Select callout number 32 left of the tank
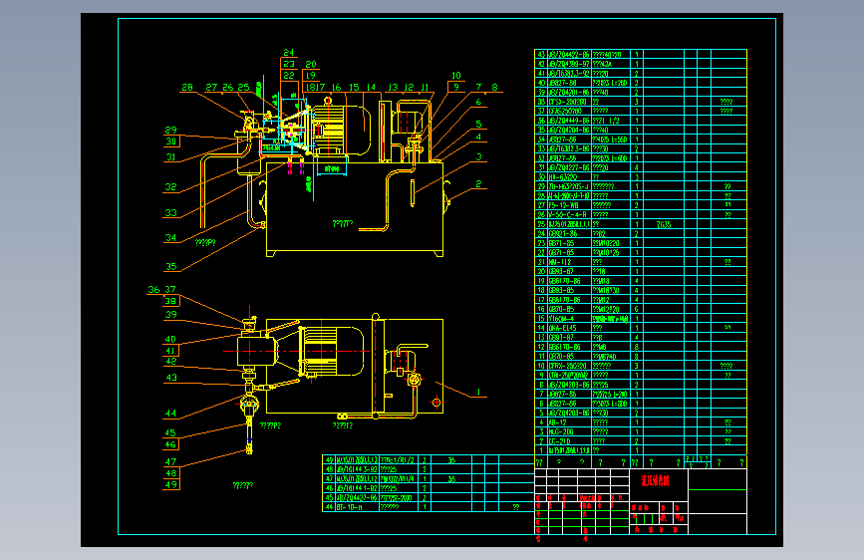864x560 pixels. click(x=170, y=187)
